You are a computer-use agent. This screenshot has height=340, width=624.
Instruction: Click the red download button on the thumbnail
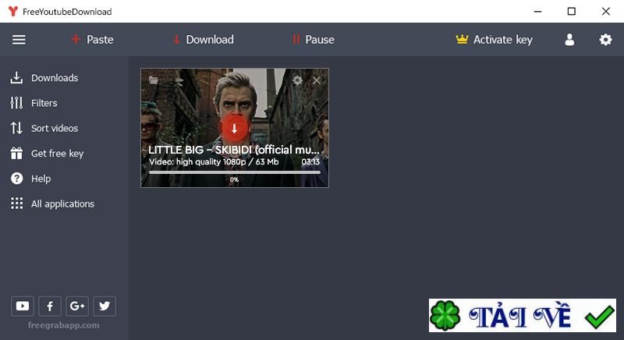235,128
